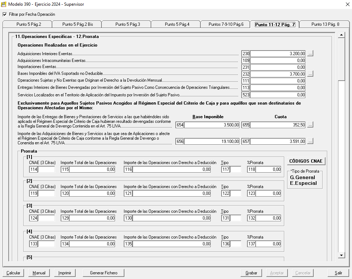352x279 pixels.
Task: Click the CÓDIGOS CNAE button
Action: pos(306,161)
